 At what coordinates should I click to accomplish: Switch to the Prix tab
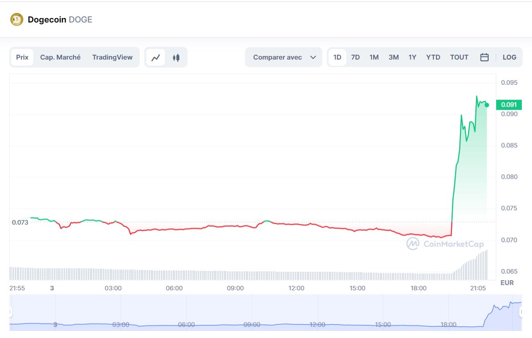tap(22, 57)
